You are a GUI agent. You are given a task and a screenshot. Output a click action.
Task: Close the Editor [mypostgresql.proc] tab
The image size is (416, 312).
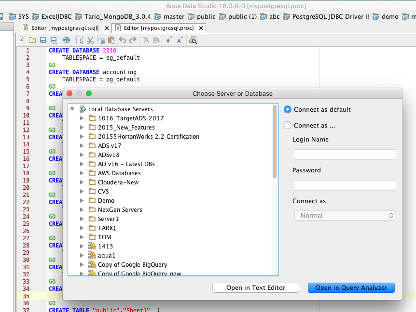coord(201,28)
